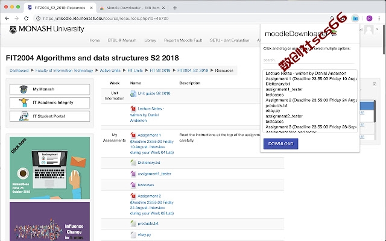The width and height of the screenshot is (386, 241).
Task: Open the Unit guide S2 2018 link
Action: coord(154,93)
